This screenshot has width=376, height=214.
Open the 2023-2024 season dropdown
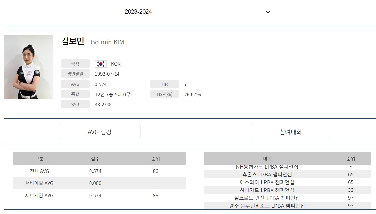195,12
